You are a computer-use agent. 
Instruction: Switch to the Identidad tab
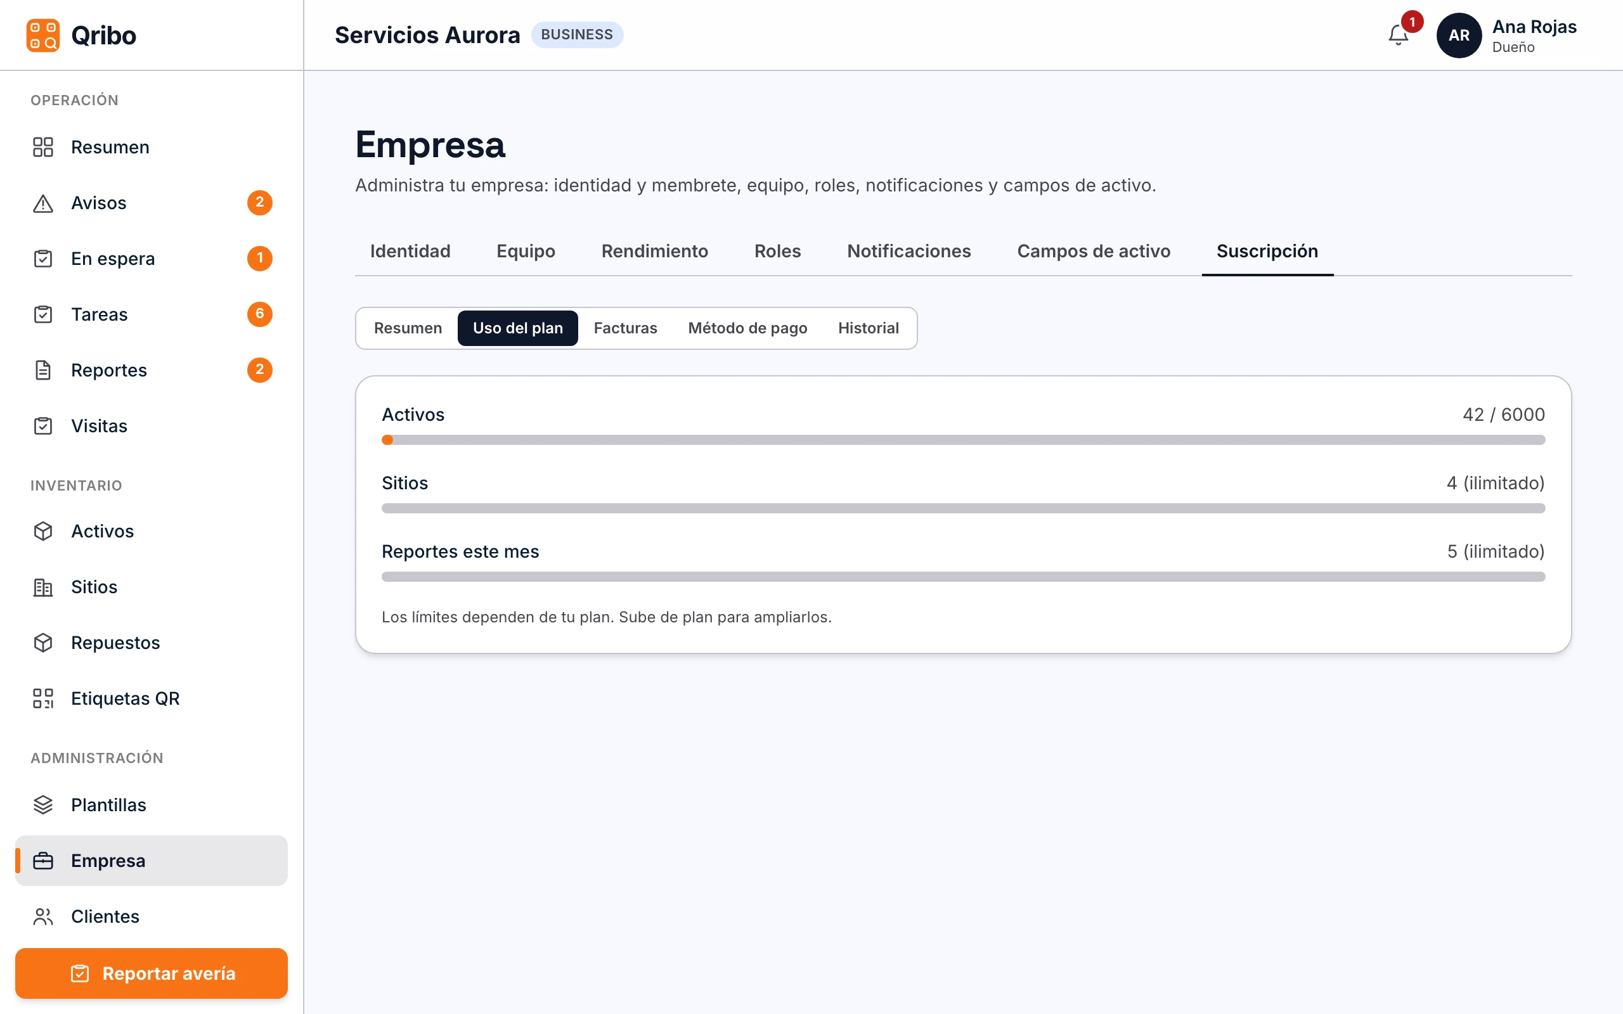pos(410,251)
